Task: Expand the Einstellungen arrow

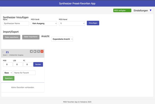Action: (x=150, y=10)
